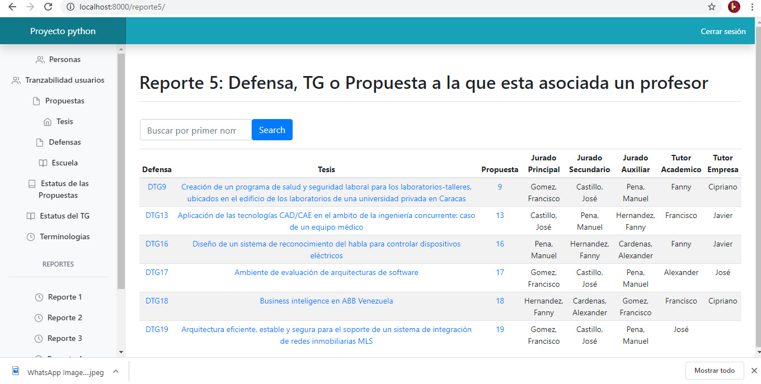Screen dimensions: 761x384
Task: Open Estatus de las Propuestas page
Action: (58, 189)
